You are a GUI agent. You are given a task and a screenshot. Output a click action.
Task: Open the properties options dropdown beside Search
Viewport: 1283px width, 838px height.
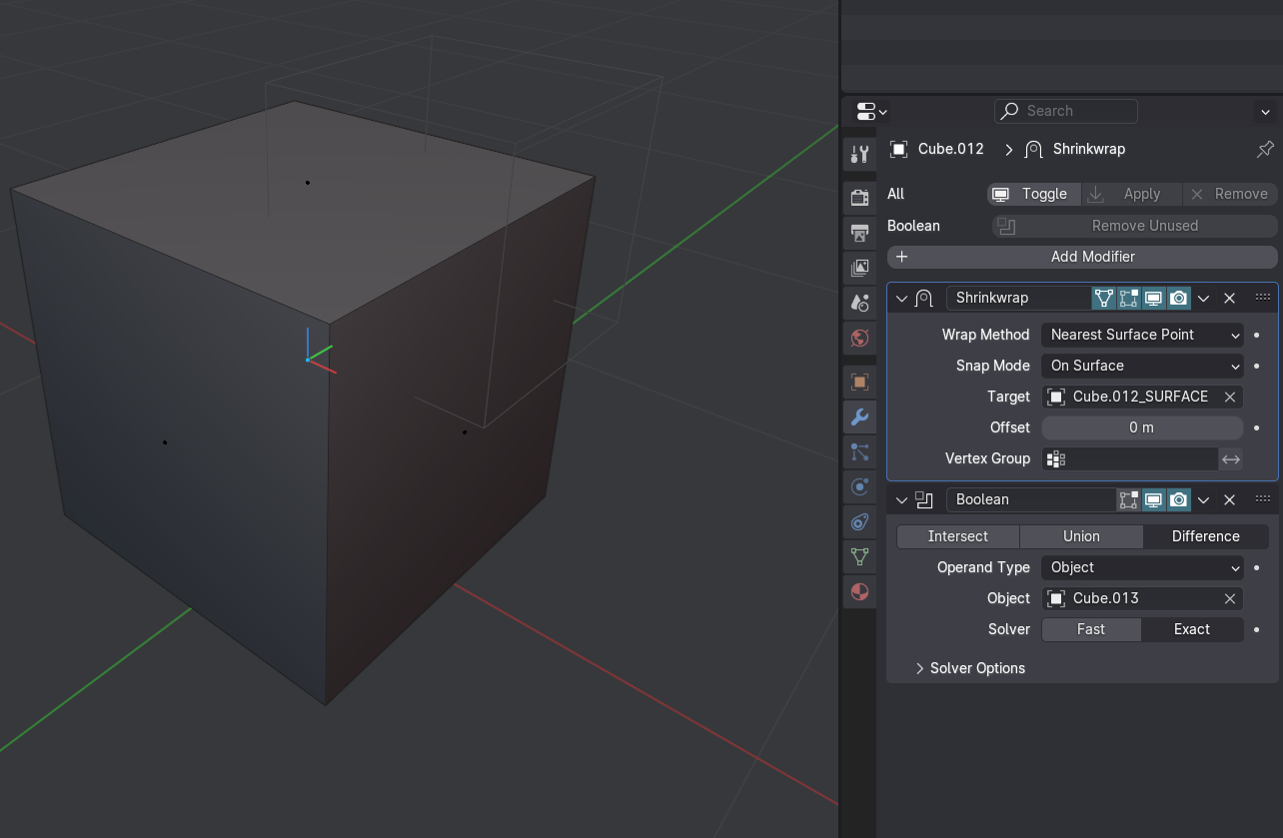pyautogui.click(x=1265, y=111)
